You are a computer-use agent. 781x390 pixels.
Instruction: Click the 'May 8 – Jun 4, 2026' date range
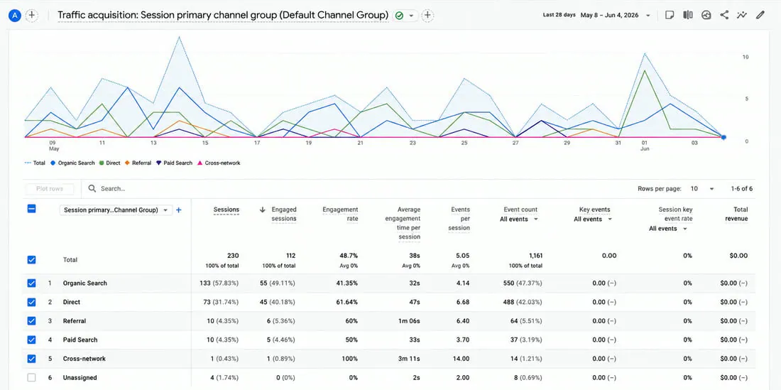(609, 16)
